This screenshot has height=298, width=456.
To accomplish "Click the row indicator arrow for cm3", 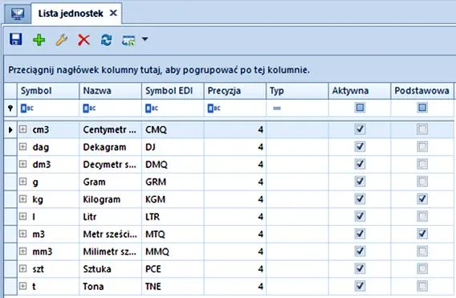I will pos(10,130).
